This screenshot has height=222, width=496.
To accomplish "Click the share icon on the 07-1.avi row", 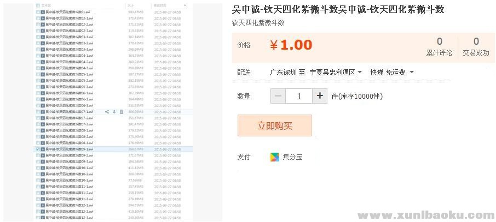I will [107, 112].
